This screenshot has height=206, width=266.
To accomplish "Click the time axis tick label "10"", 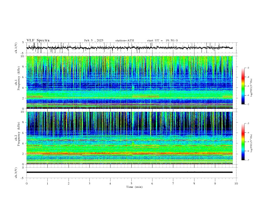I will point(236,183).
